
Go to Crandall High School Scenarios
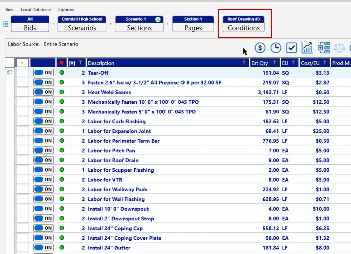(82, 24)
